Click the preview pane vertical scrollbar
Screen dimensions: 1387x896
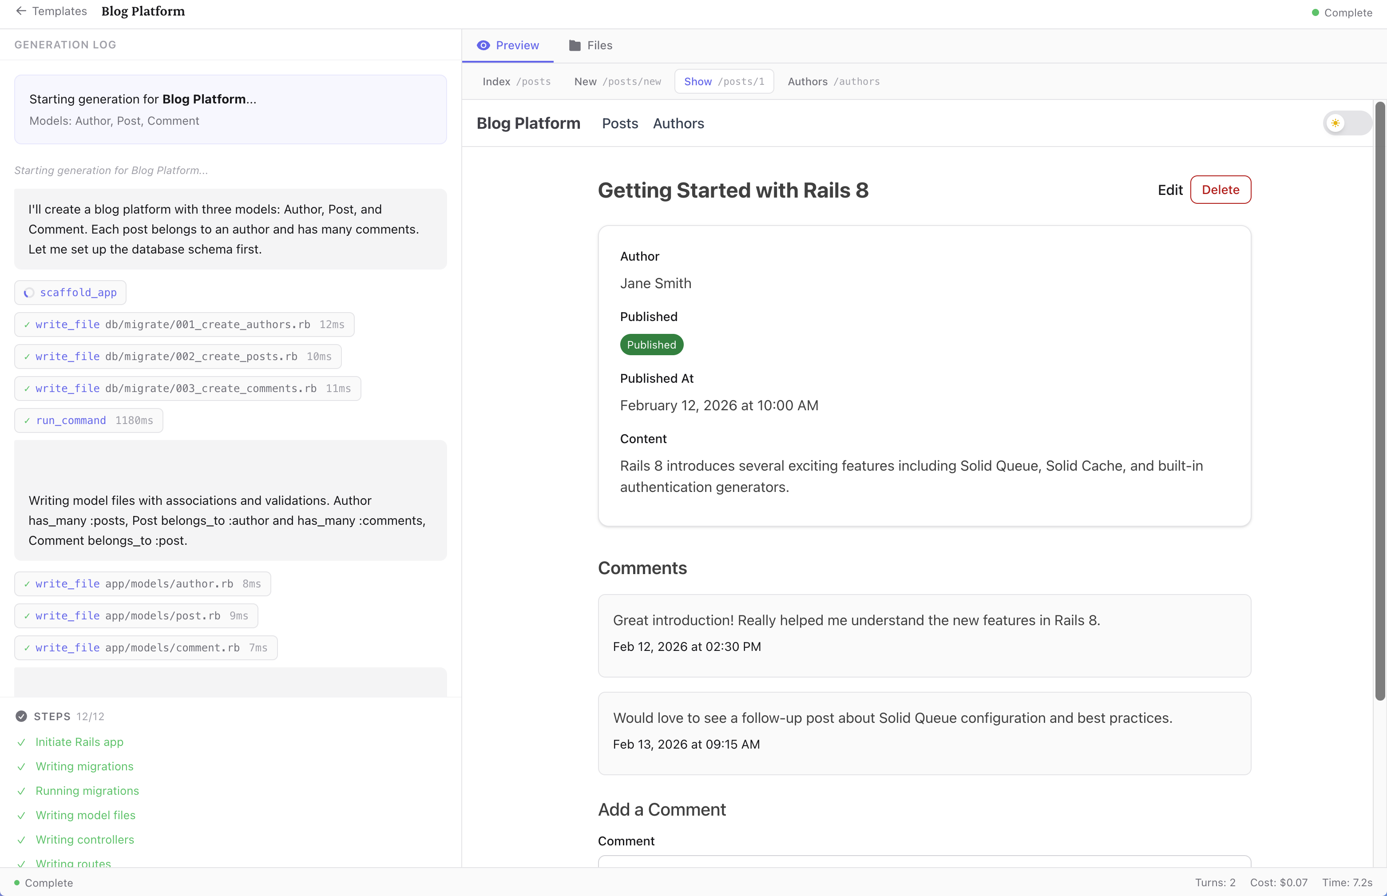1379,401
